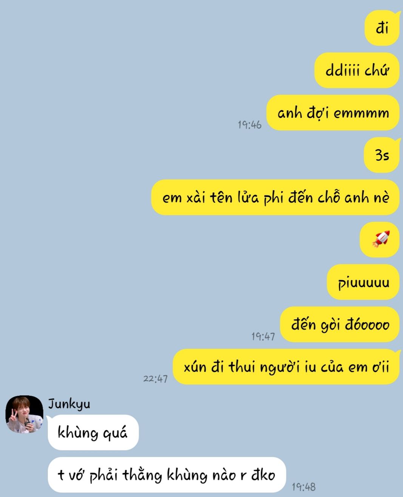Select the "đến gòi đóoooo" bubble
The image size is (403, 497).
pos(340,324)
